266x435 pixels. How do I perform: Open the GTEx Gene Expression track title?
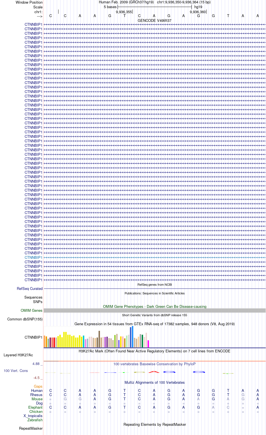click(155, 324)
